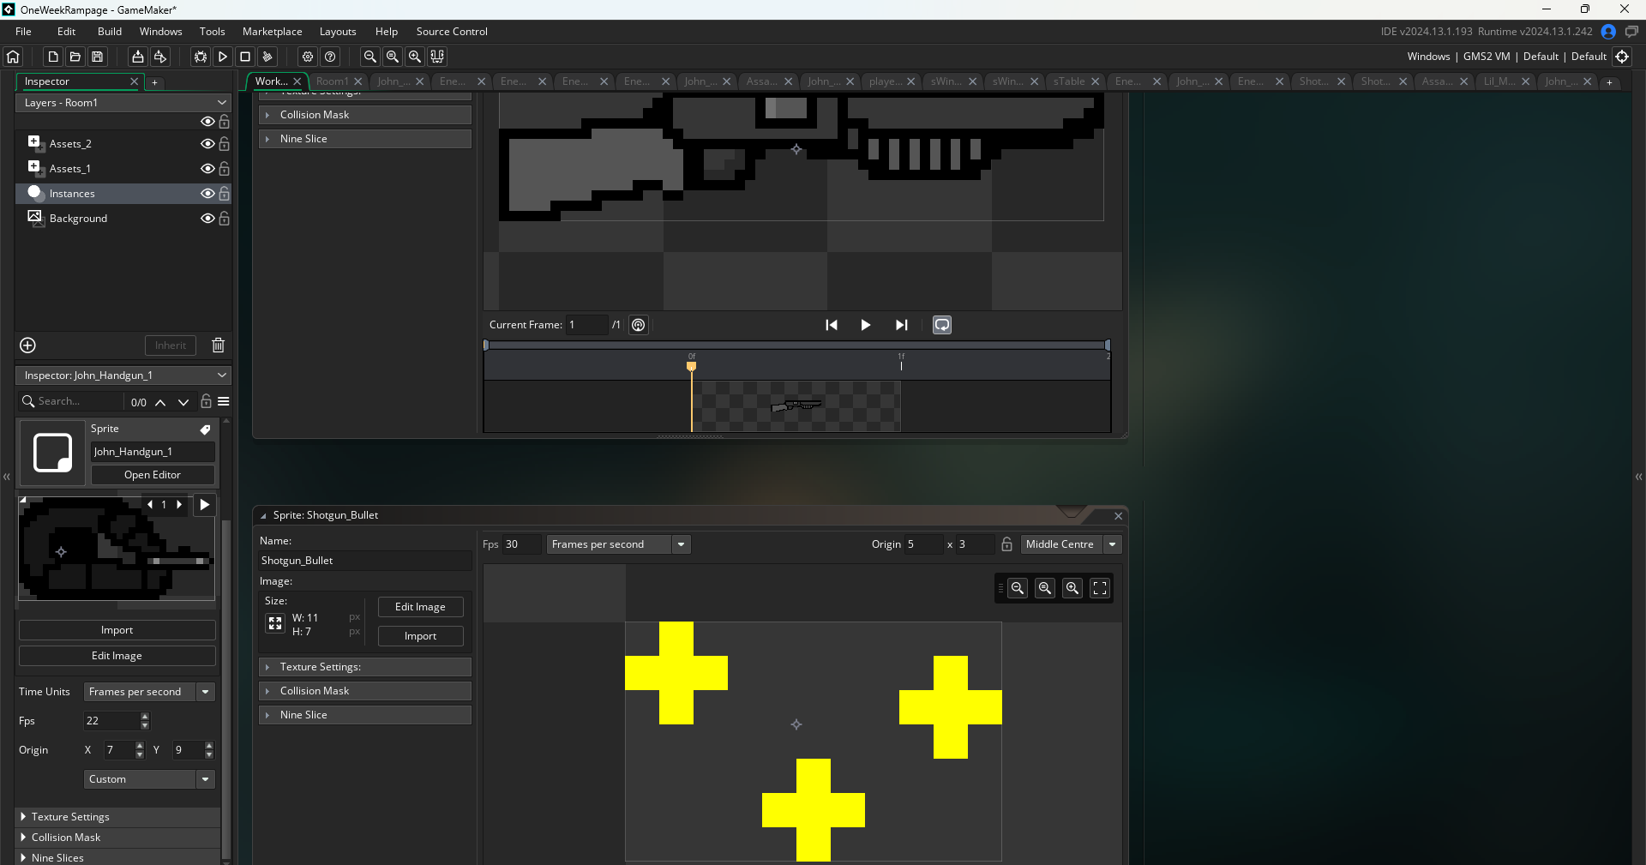Hide the Background layer
The height and width of the screenshot is (865, 1646).
(x=207, y=219)
